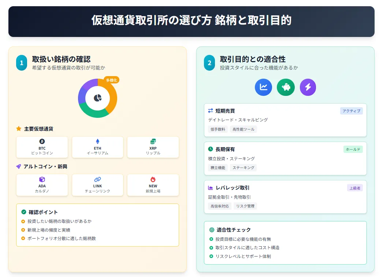Click subtitle 希望する仮想通貨の取引が可能か
Image resolution: width=383 pixels, height=277 pixels.
click(68, 68)
